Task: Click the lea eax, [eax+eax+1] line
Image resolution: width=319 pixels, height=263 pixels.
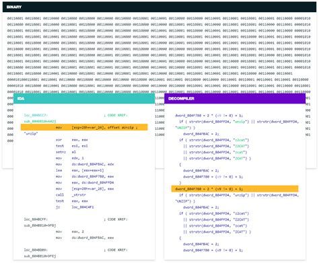Action: click(x=79, y=170)
